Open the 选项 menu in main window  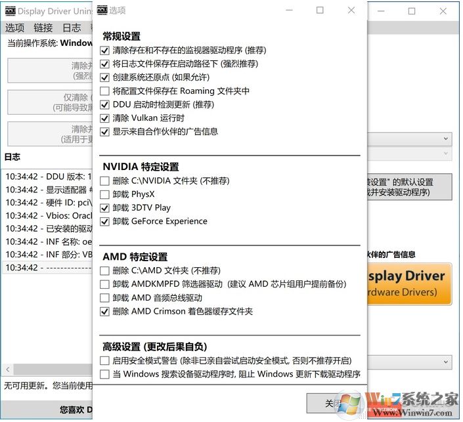click(14, 28)
